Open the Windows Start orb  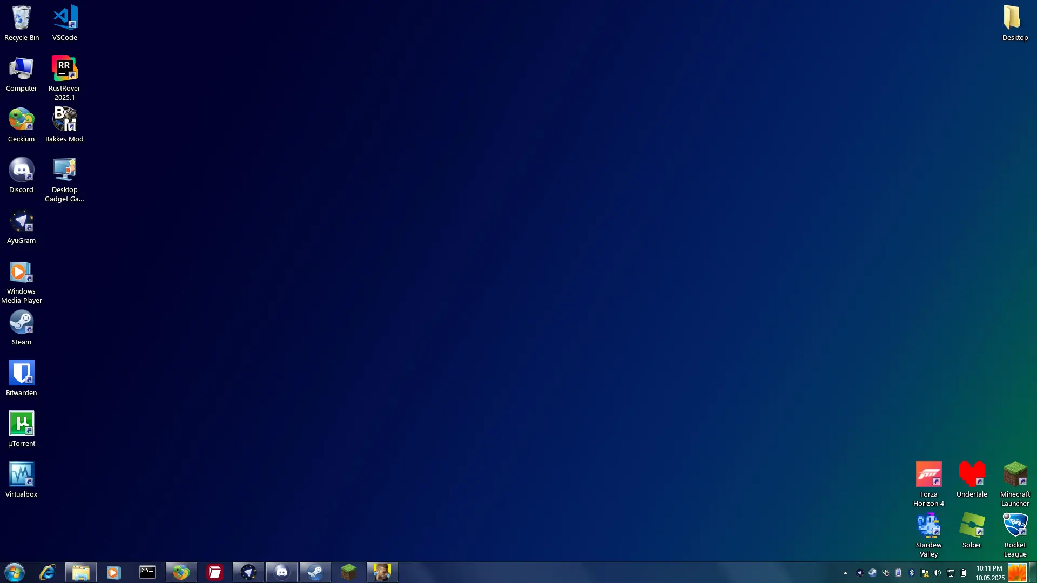15,572
